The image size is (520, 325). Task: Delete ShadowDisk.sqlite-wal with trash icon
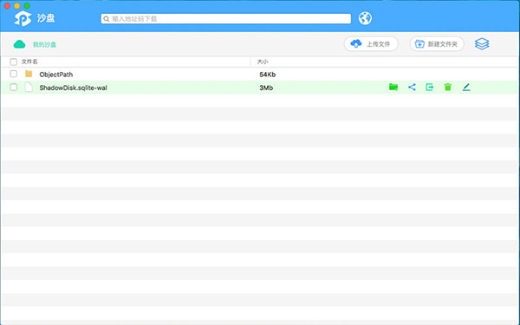pos(448,88)
